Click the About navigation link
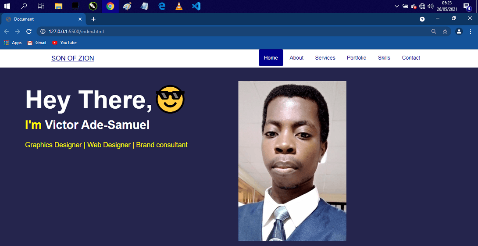 (296, 58)
